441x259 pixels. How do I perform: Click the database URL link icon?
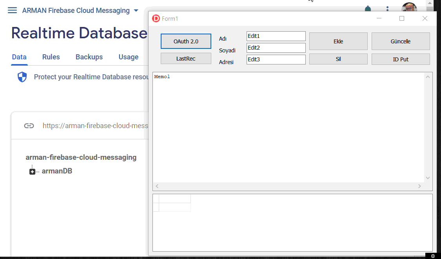point(29,125)
